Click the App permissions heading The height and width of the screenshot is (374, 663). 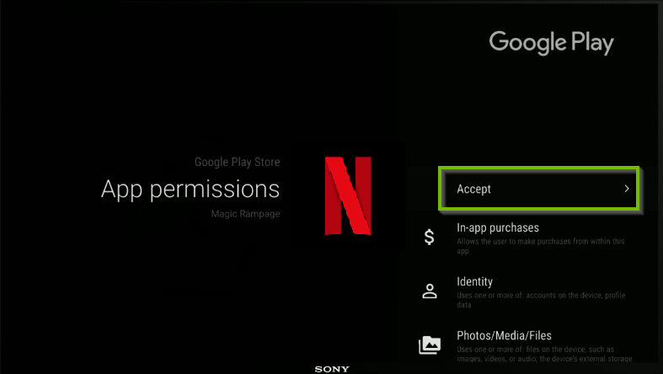coord(190,189)
